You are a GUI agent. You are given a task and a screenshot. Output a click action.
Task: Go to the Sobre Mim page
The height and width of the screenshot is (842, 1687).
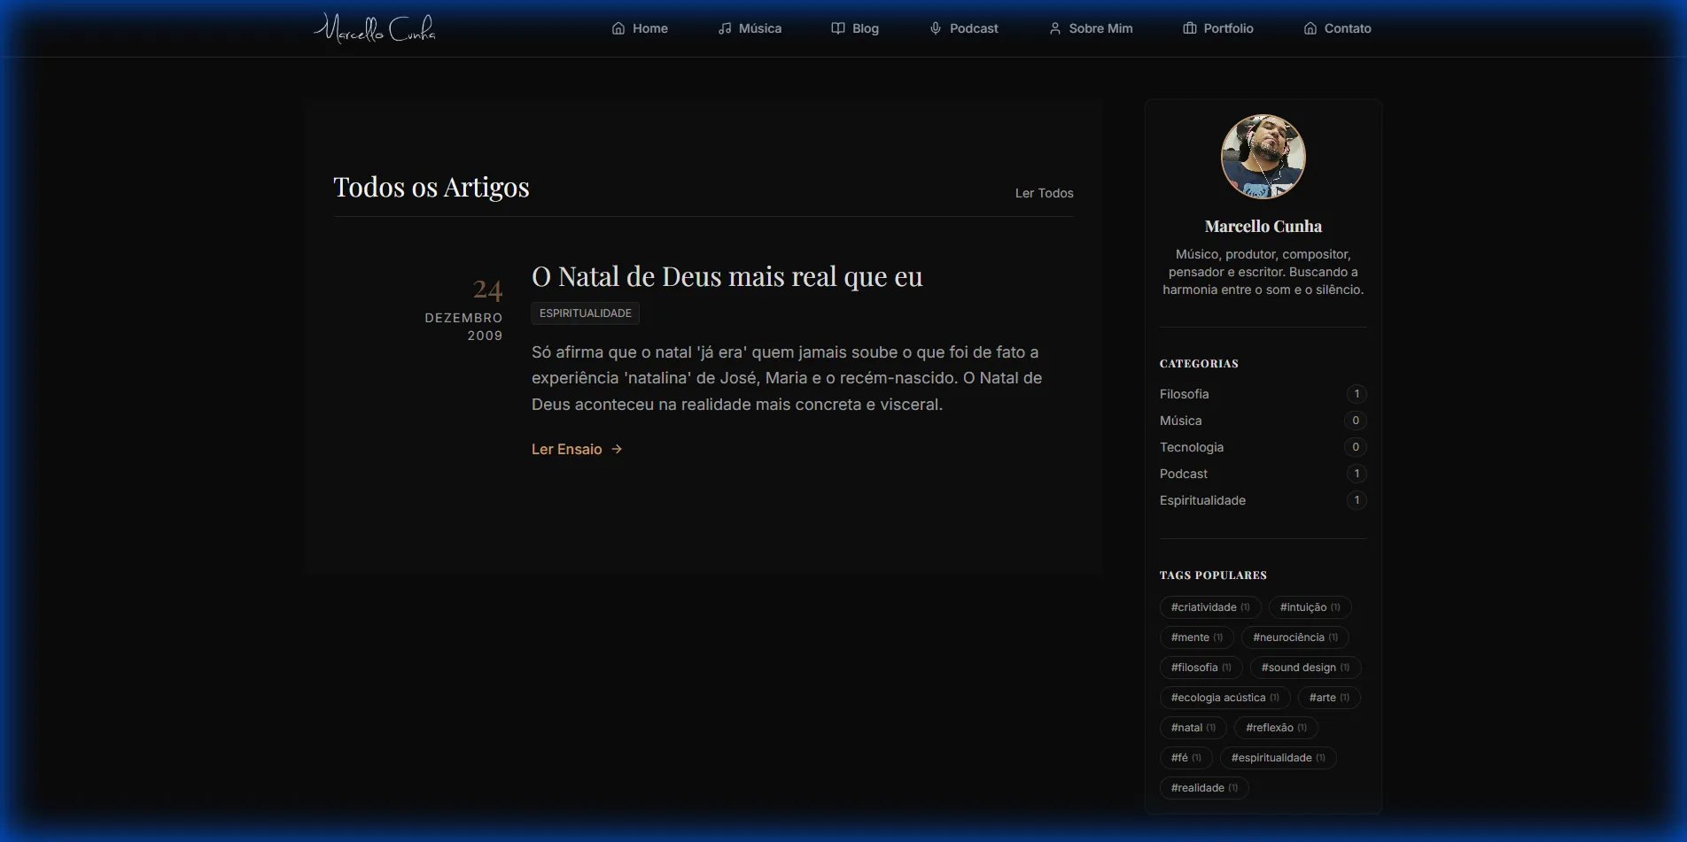(1100, 28)
